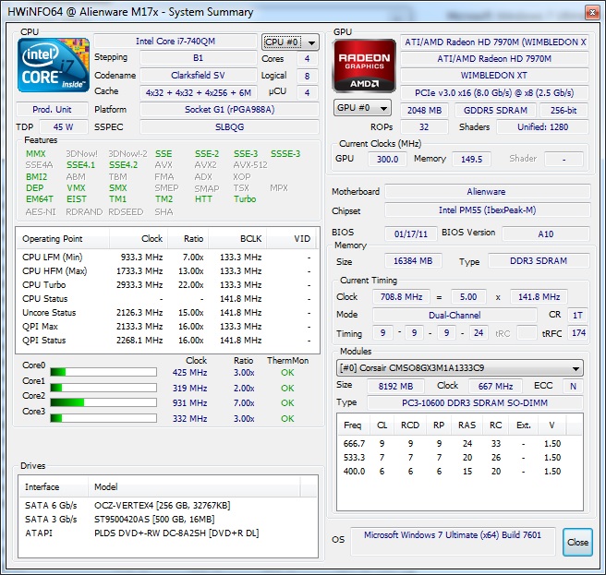Click the AES-NI feature label
Viewport: 606px width, 575px height.
click(x=41, y=212)
